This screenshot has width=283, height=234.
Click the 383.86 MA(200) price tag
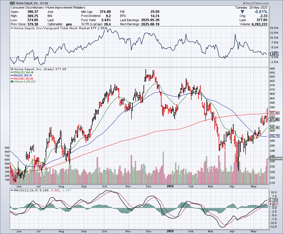[x=274, y=113]
